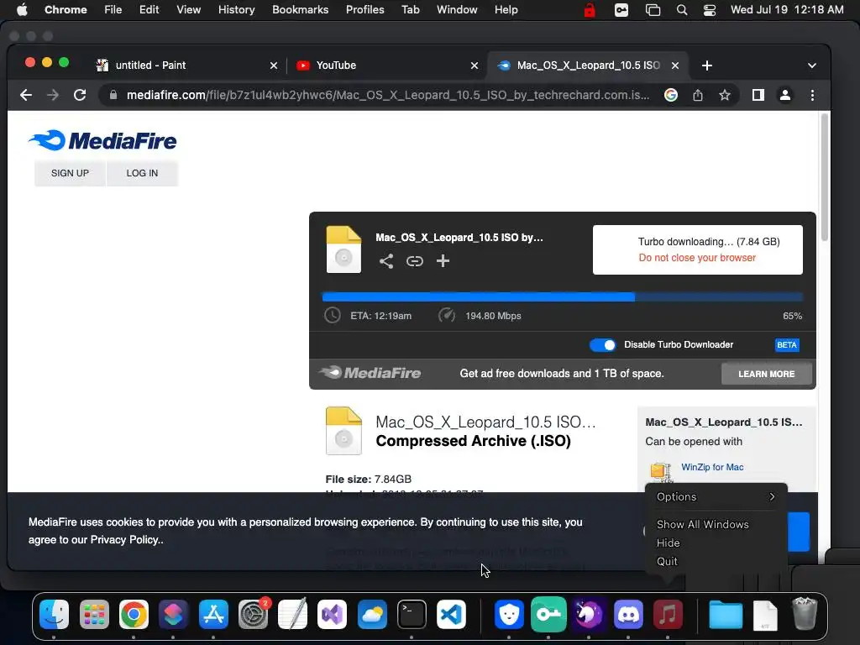Open the Downloads folder in the Dock

[725, 614]
